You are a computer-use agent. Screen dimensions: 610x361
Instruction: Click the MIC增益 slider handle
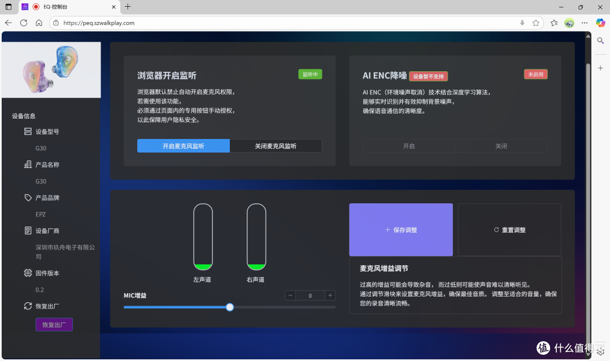pos(230,307)
